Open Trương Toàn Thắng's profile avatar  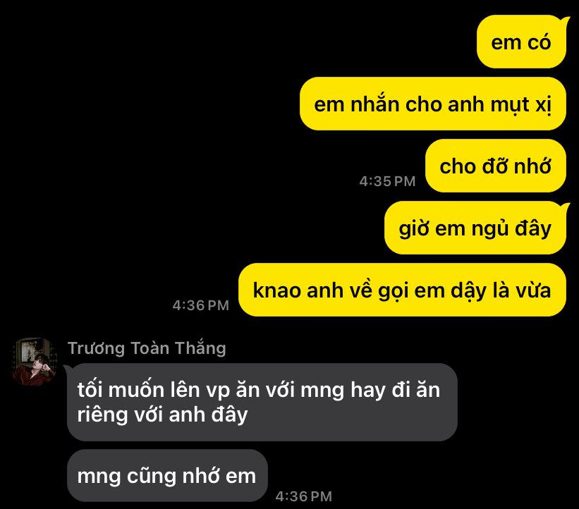pyautogui.click(x=35, y=362)
